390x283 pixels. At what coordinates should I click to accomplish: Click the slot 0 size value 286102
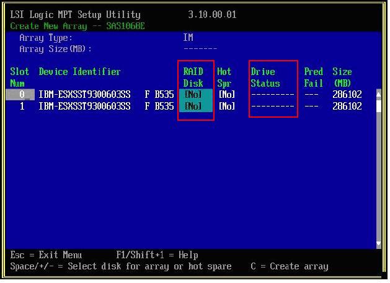point(347,95)
